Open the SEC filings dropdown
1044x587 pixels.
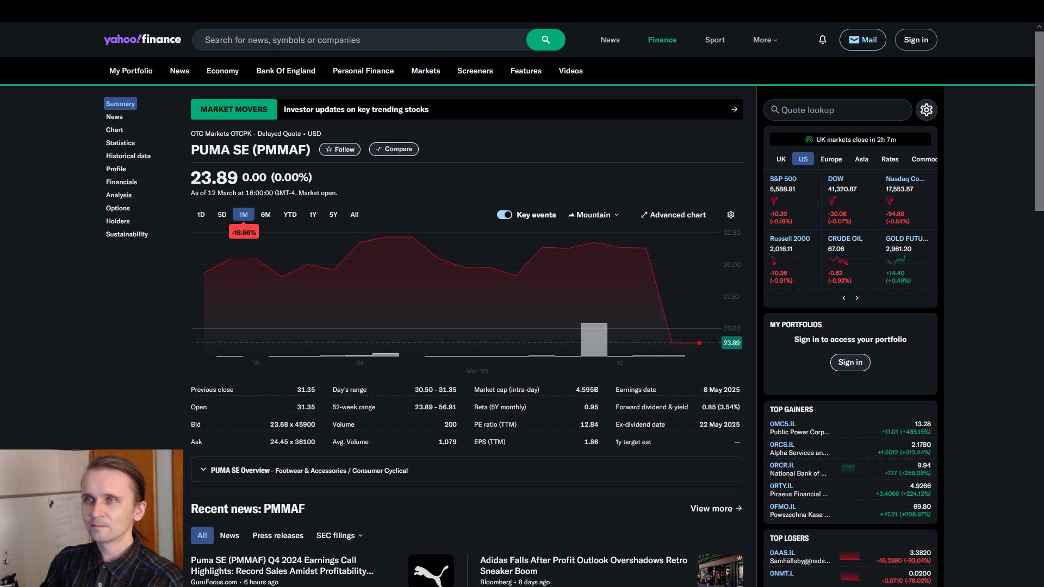(339, 535)
